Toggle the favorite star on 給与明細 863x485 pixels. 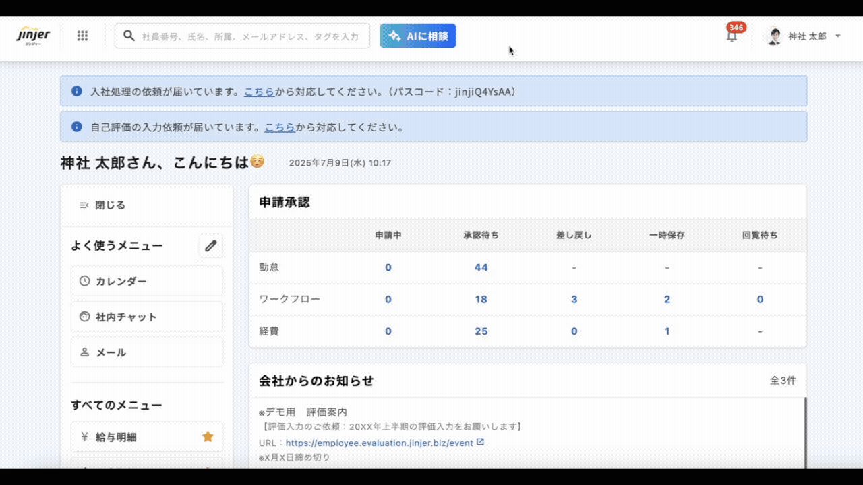click(x=208, y=437)
